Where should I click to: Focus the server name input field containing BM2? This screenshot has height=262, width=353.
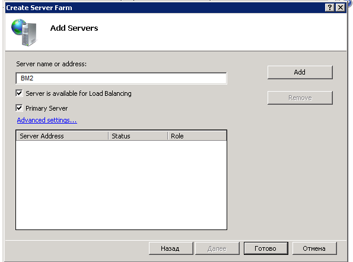click(x=122, y=78)
